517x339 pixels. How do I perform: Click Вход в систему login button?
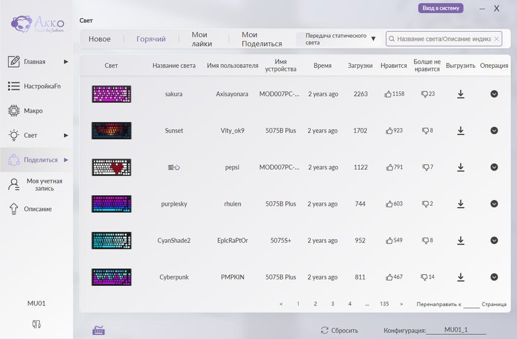point(441,8)
